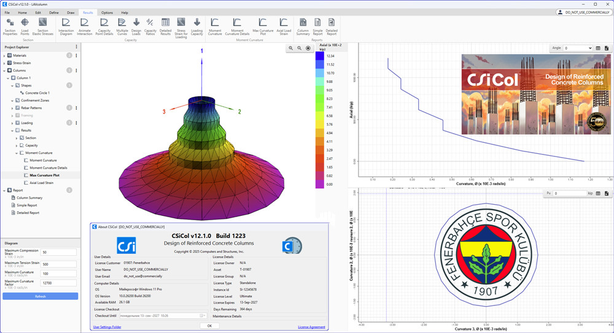Expand the Materials tree node
Image resolution: width=614 pixels, height=333 pixels.
click(4, 56)
